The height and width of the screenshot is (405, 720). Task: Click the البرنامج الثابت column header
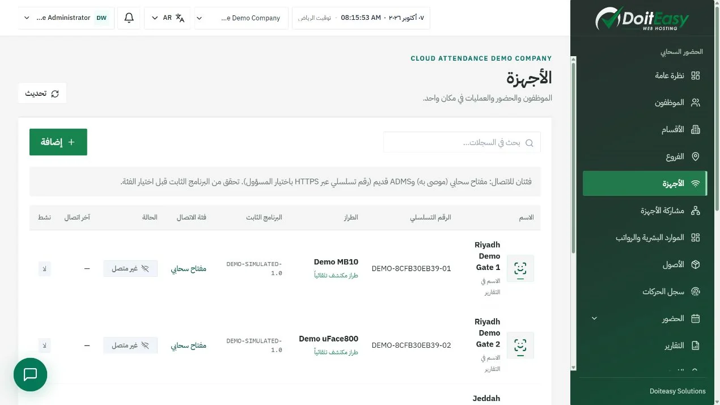264,217
